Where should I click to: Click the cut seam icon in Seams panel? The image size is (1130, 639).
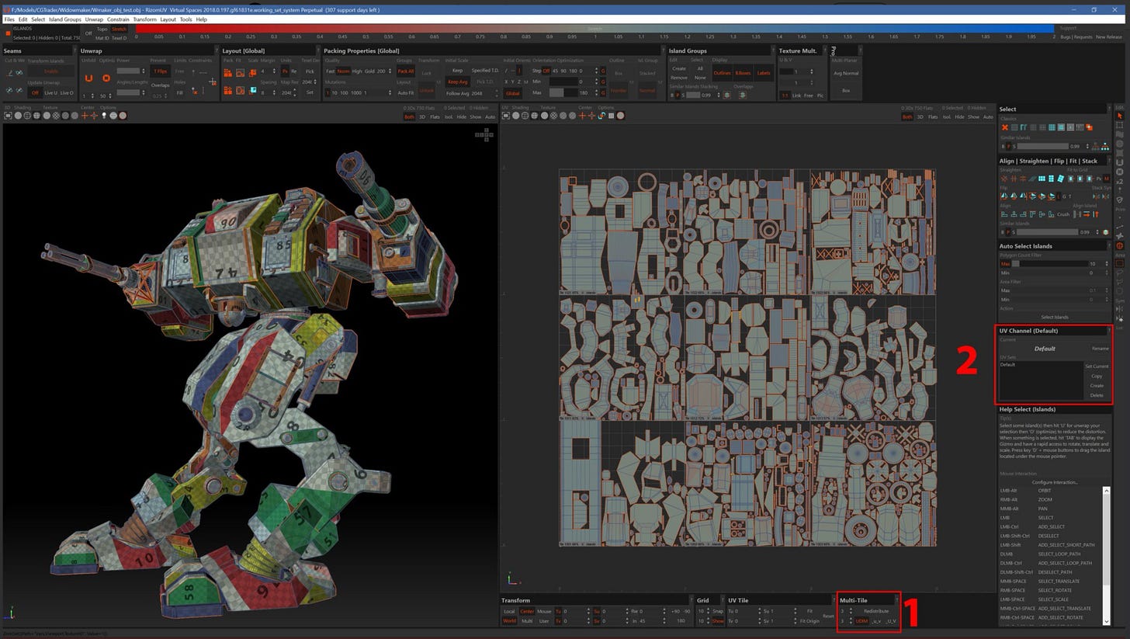coord(10,72)
